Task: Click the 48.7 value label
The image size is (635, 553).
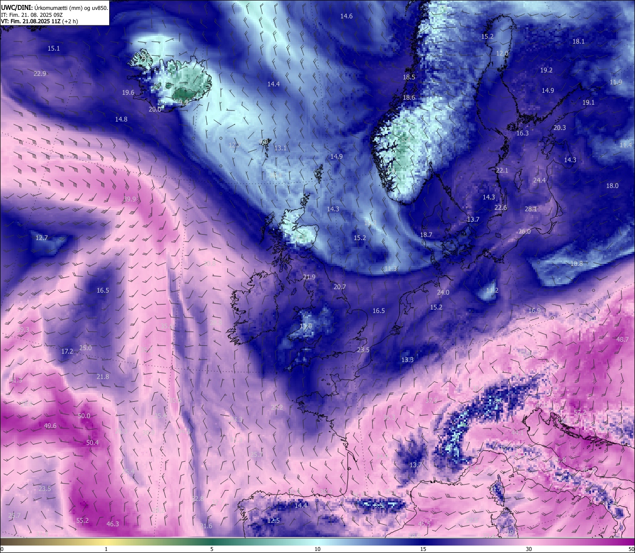Action: pos(622,340)
